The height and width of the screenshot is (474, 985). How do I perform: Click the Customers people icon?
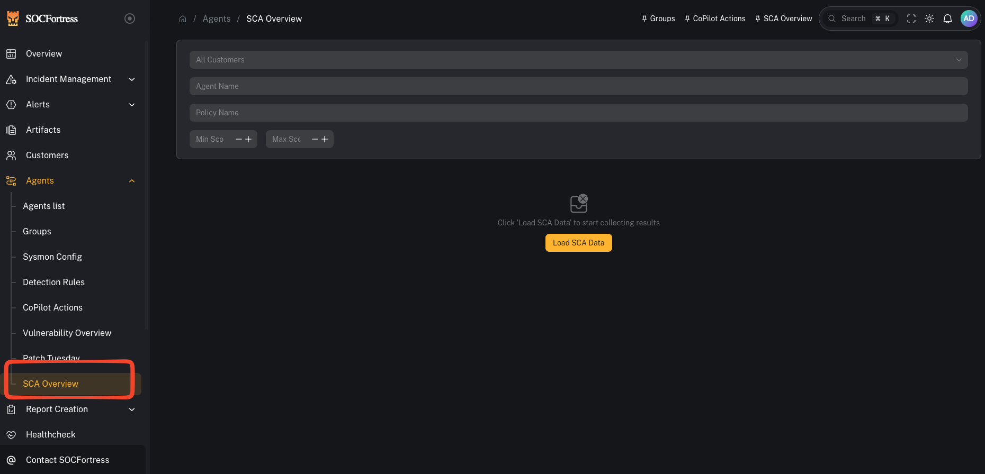click(11, 155)
